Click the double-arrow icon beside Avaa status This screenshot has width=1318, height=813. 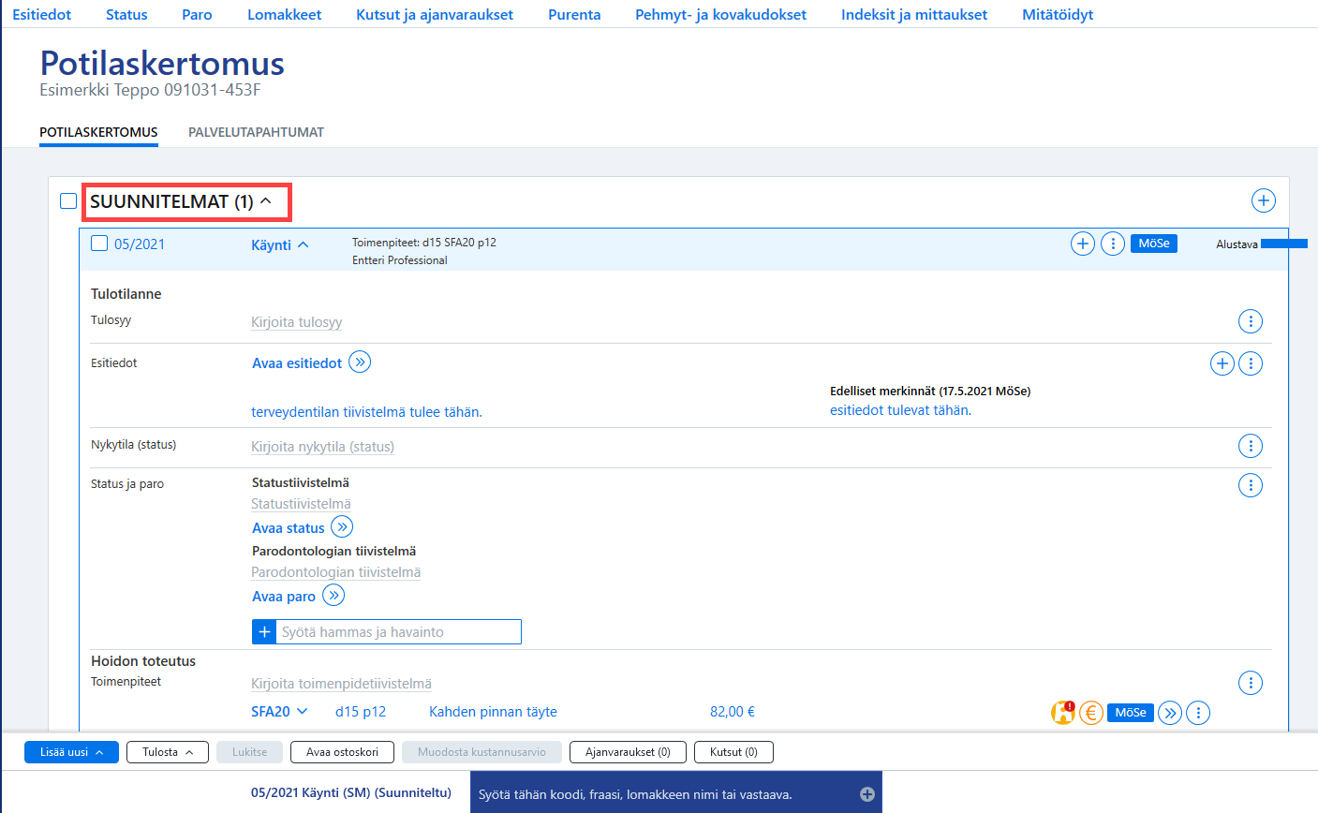coord(342,527)
